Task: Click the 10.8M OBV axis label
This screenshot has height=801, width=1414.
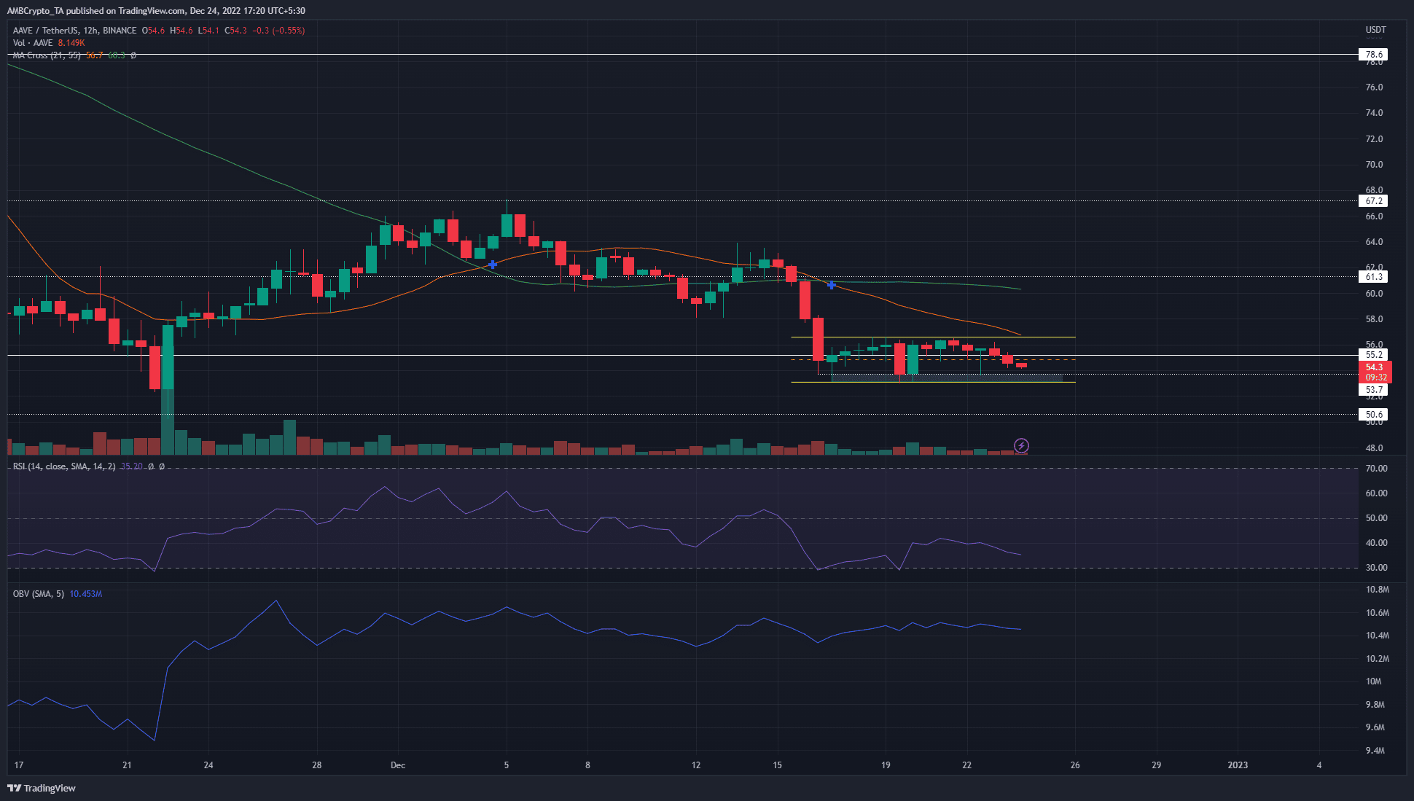Action: [x=1378, y=590]
